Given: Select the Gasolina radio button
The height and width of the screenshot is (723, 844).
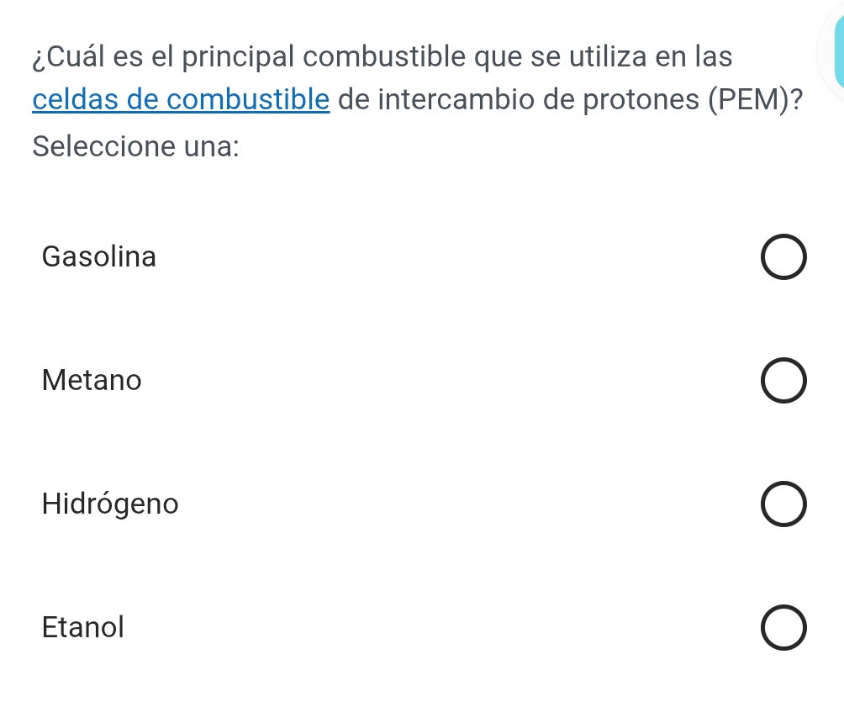Looking at the screenshot, I should 784,261.
